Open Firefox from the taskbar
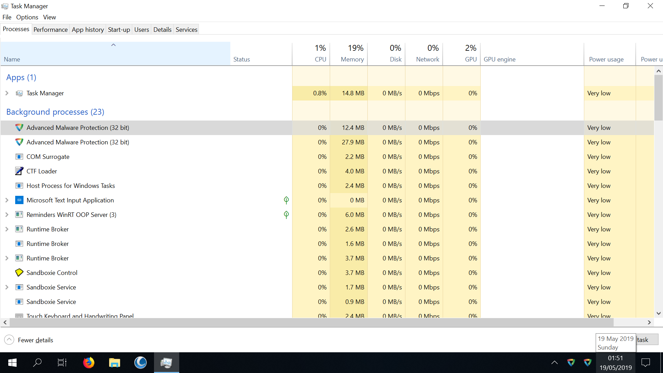663x373 pixels. pos(89,362)
